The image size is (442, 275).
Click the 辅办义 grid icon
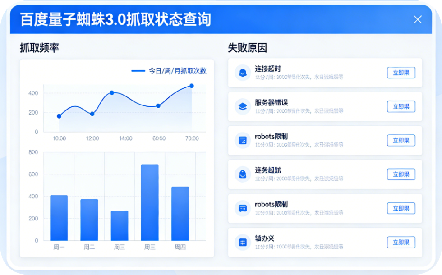[x=243, y=242]
